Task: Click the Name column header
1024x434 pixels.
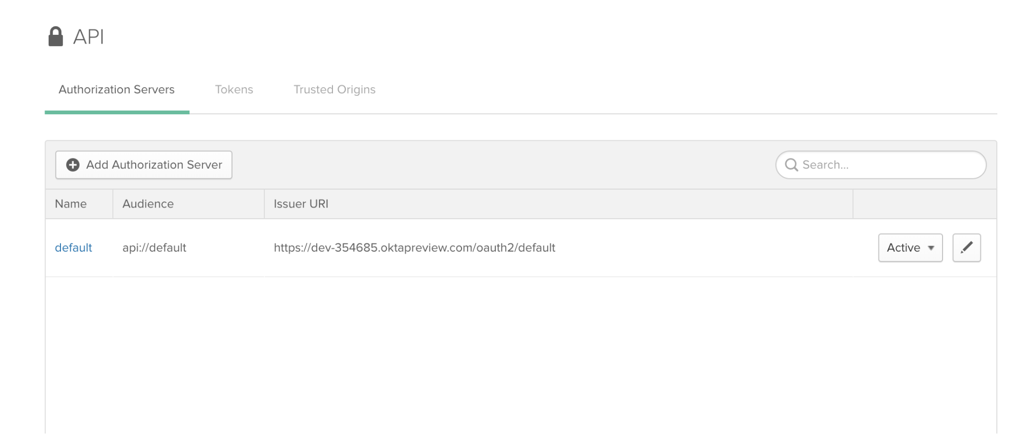Action: pyautogui.click(x=71, y=204)
